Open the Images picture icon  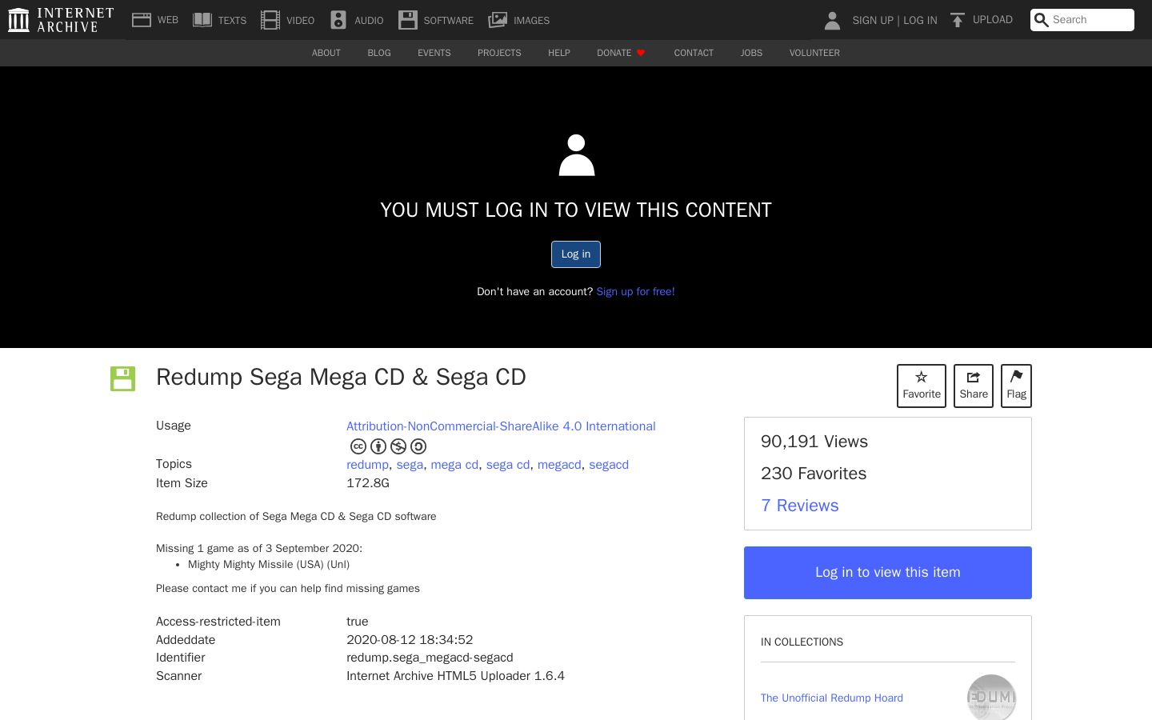[498, 20]
